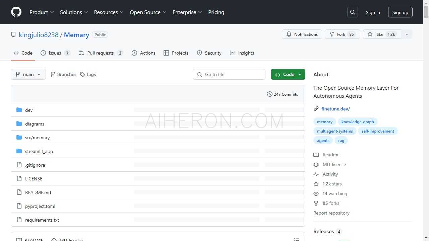This screenshot has width=429, height=241.
Task: Expand the Open Source menu
Action: 148,12
